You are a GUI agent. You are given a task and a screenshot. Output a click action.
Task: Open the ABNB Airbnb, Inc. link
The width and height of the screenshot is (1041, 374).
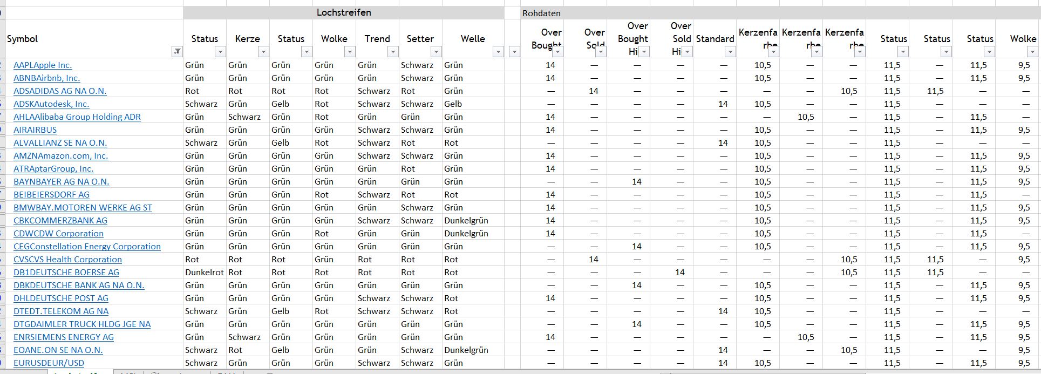click(46, 78)
